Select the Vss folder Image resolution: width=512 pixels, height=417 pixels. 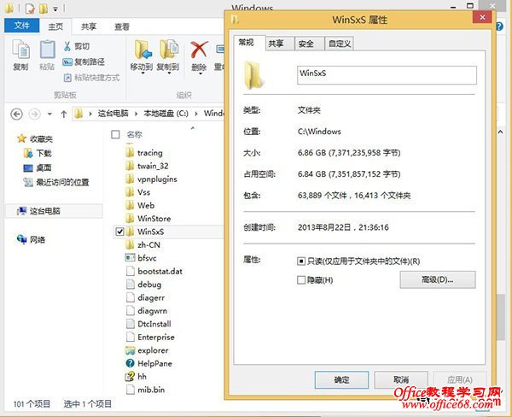137,192
